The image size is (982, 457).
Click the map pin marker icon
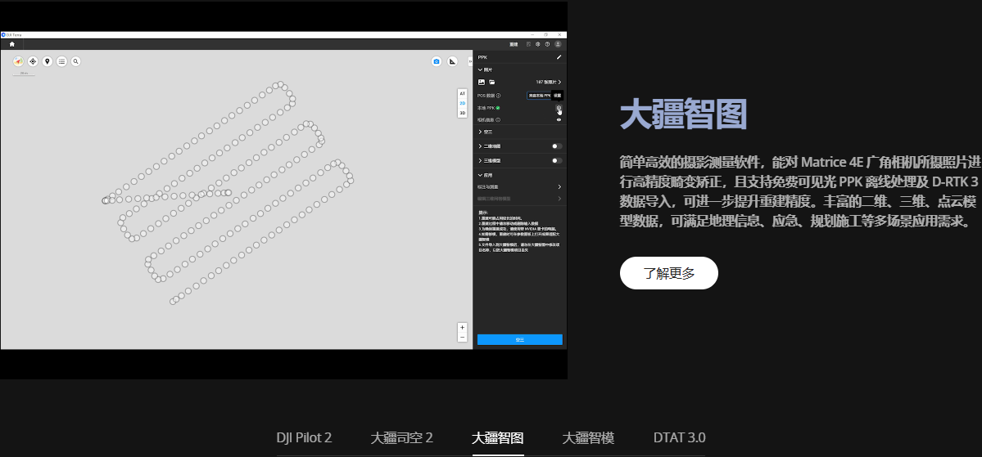tap(47, 61)
